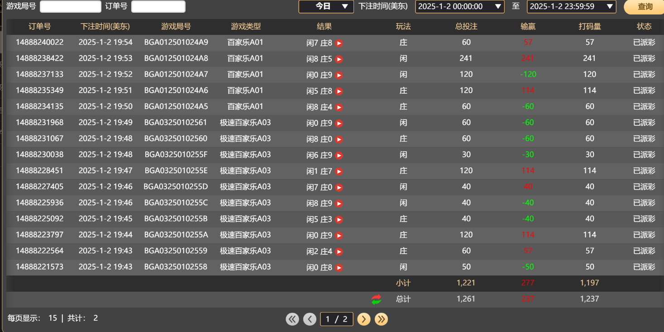The height and width of the screenshot is (332, 664).
Task: Advance to next page with right arrow
Action: point(363,319)
